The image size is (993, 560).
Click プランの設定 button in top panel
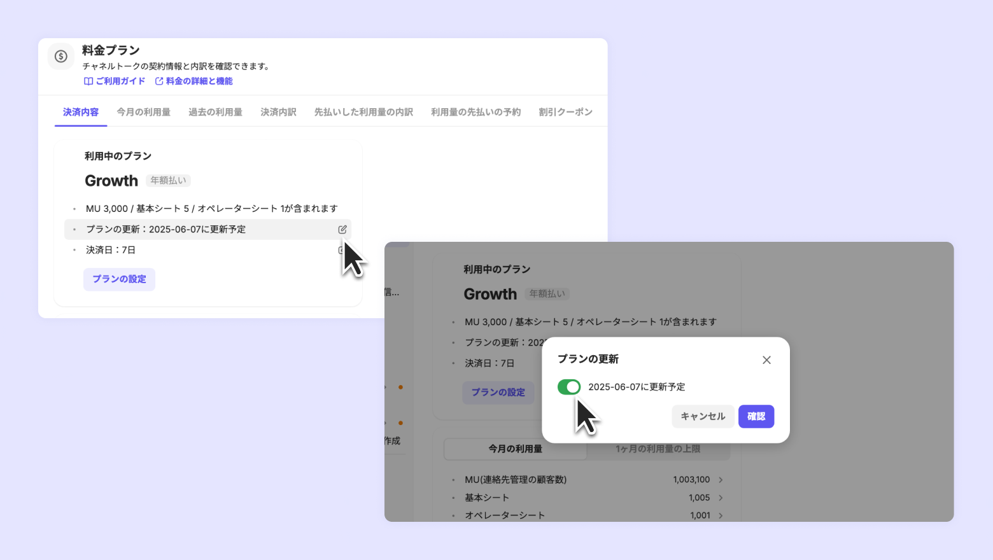point(119,279)
